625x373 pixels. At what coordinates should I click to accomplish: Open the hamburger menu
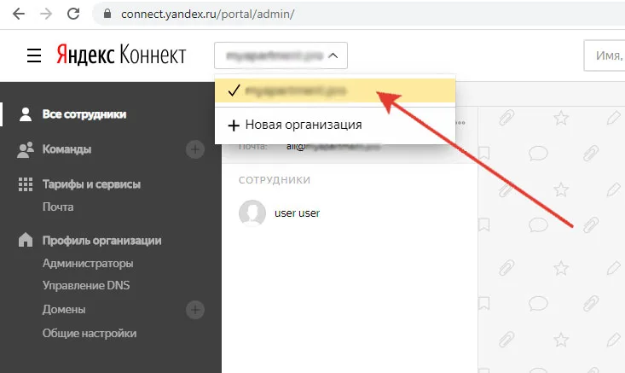34,55
